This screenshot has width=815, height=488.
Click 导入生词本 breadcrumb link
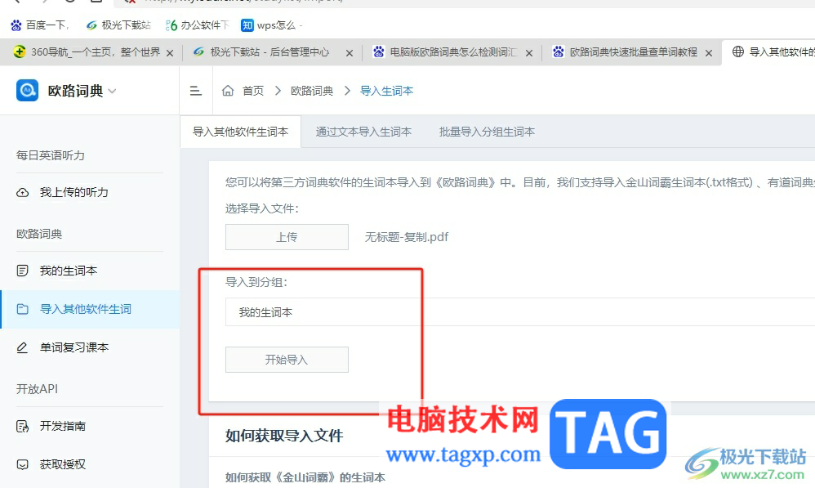387,91
